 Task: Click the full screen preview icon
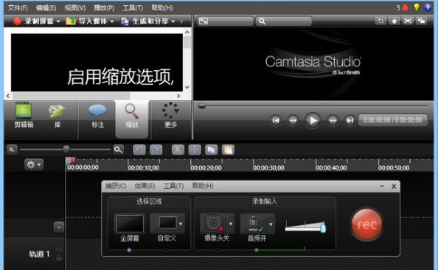click(408, 21)
